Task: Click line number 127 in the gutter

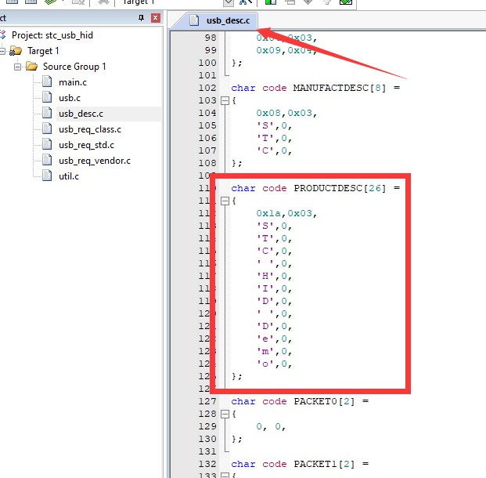Action: (x=207, y=401)
